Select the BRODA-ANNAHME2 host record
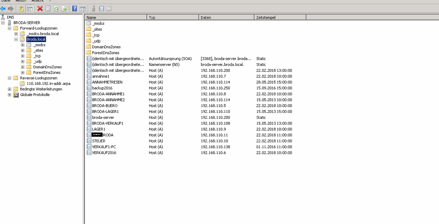This screenshot has width=439, height=224. [108, 100]
